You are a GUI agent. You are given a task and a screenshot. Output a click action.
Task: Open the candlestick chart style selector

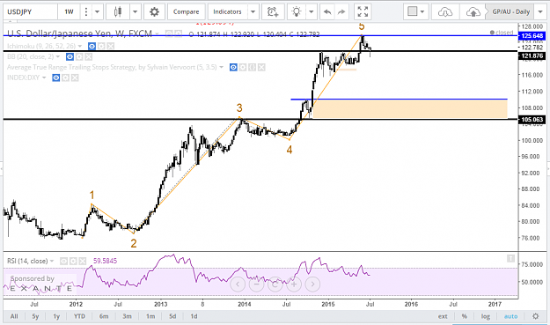pyautogui.click(x=118, y=12)
